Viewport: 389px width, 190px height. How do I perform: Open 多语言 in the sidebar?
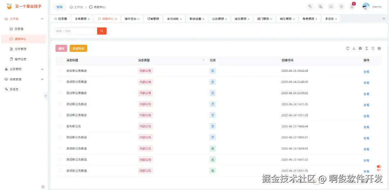tap(23, 89)
